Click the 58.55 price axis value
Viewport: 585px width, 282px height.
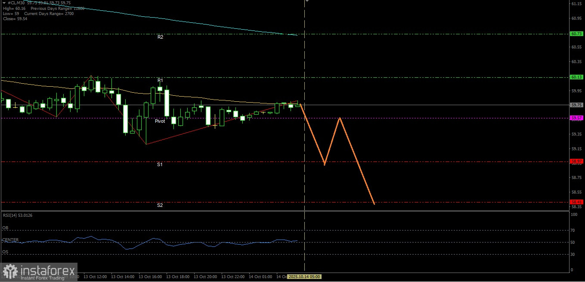(x=576, y=192)
